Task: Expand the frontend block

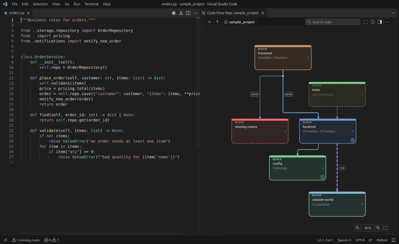Action: 308,58
